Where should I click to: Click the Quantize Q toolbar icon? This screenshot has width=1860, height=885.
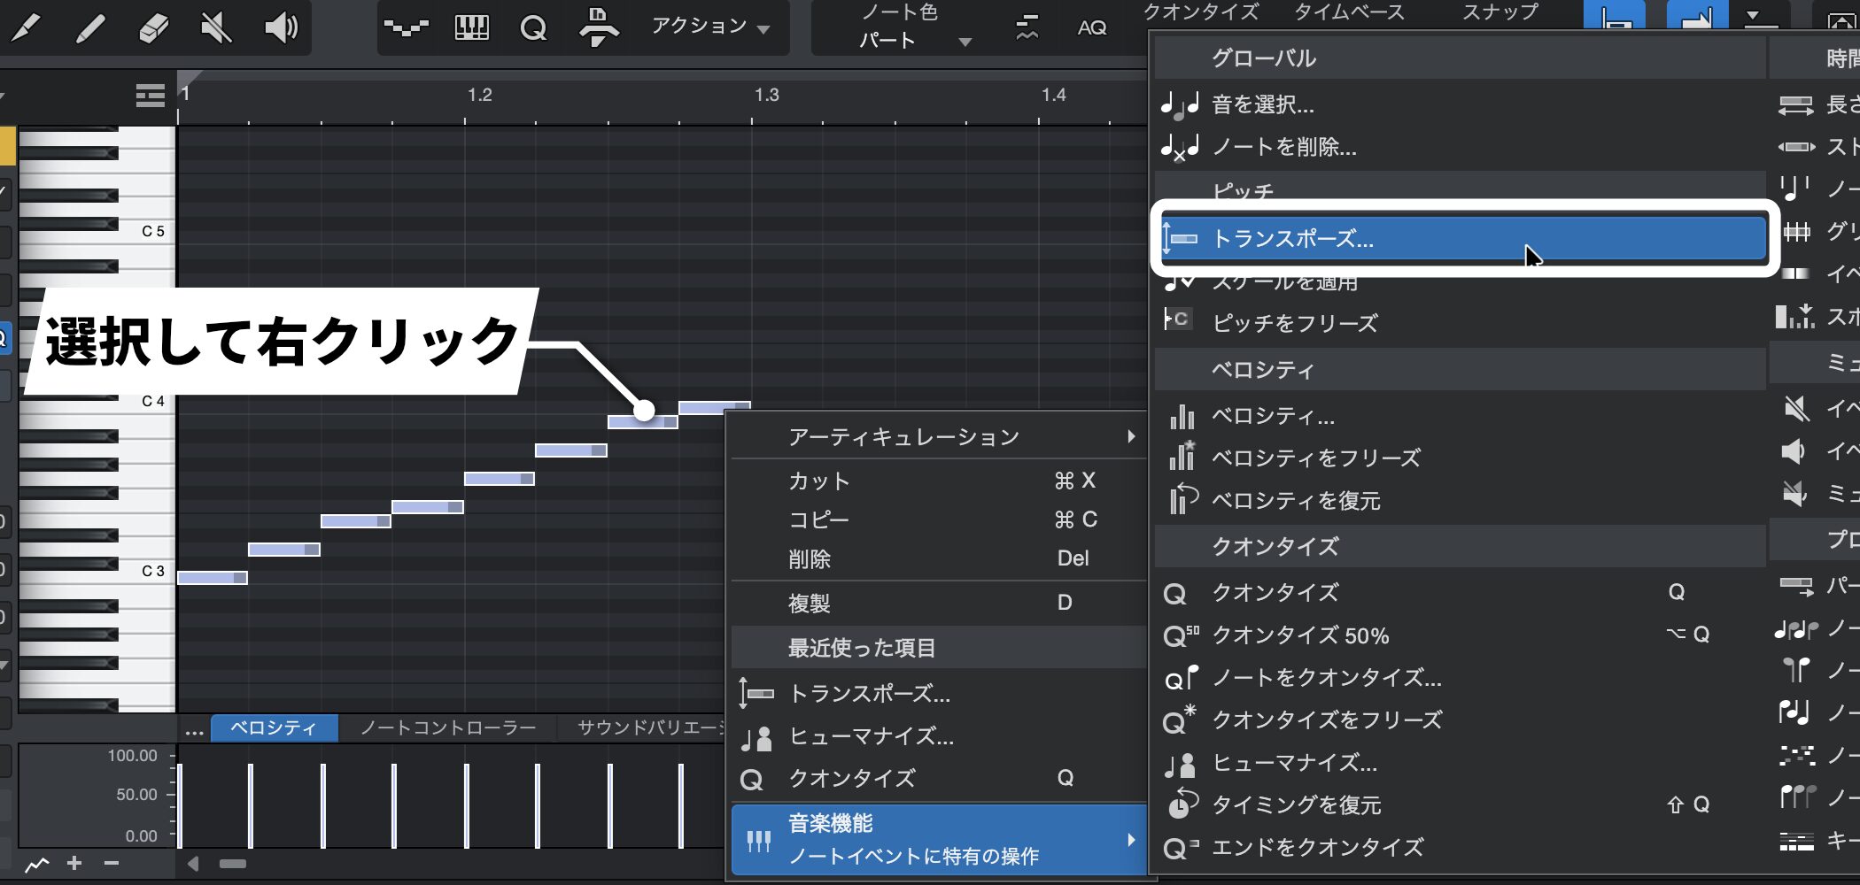pyautogui.click(x=533, y=28)
